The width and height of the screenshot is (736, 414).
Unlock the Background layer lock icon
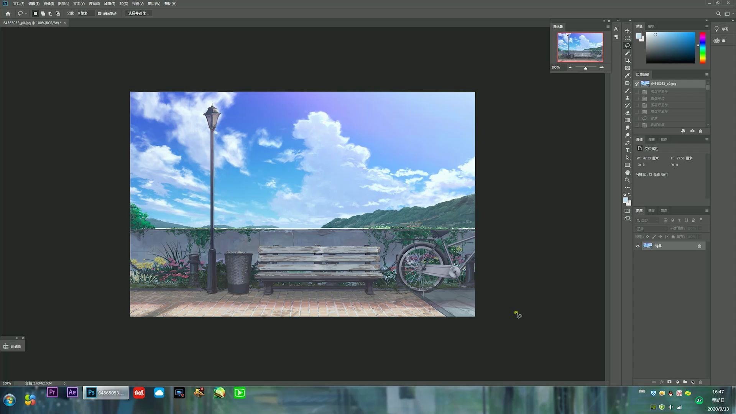pyautogui.click(x=699, y=246)
